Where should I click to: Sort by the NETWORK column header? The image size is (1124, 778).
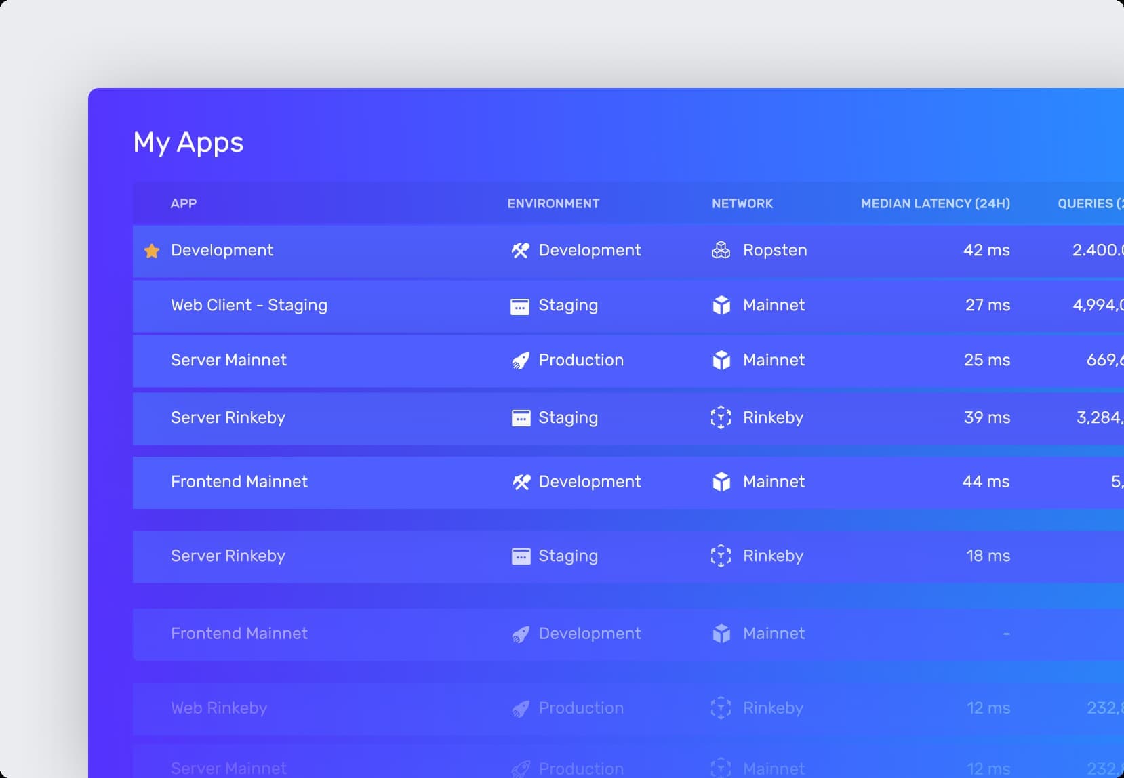(742, 203)
